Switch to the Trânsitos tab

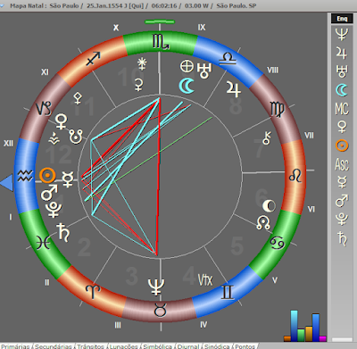coord(90,346)
